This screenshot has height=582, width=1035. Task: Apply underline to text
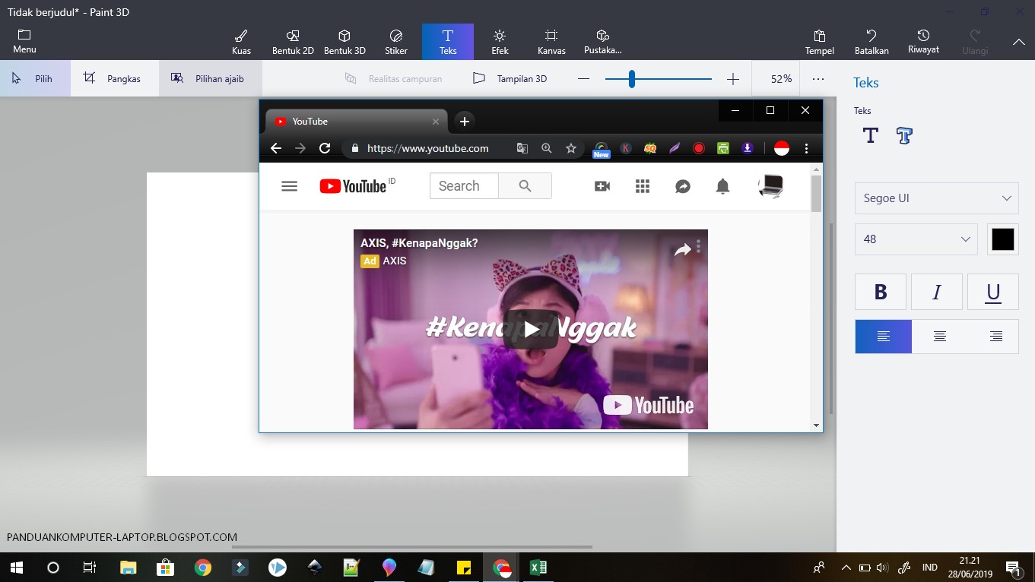click(x=992, y=291)
